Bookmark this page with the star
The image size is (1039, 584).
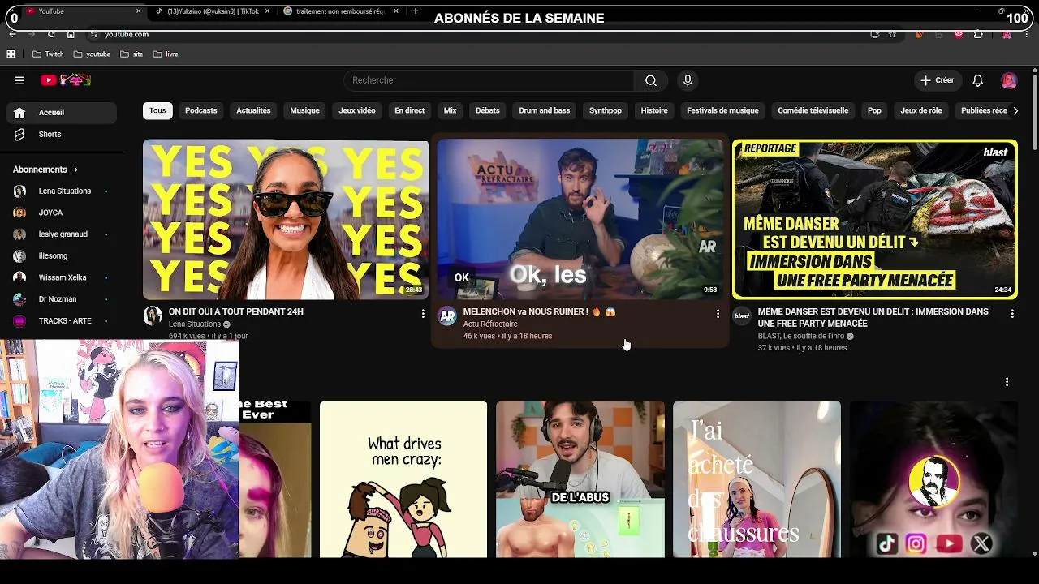coord(892,34)
